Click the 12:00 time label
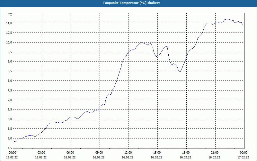Screen dimensions: 257x161 coord(129,153)
